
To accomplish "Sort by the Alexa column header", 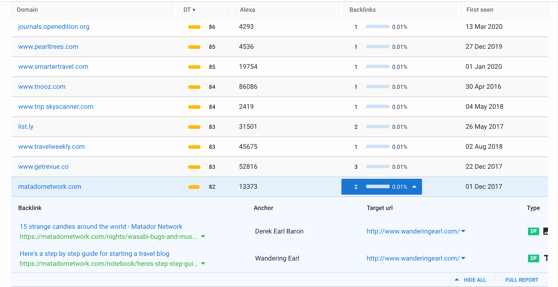I will tap(287, 10).
